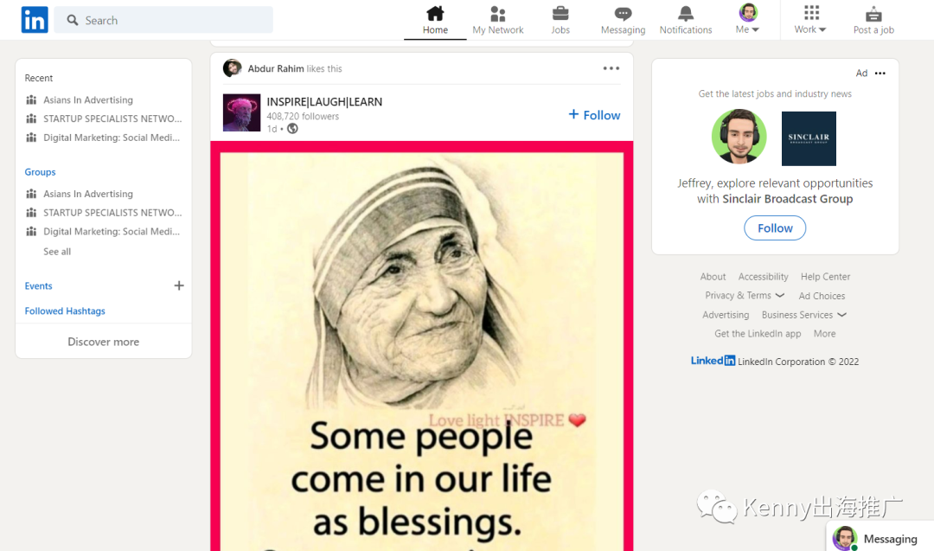This screenshot has height=551, width=934.
Task: Expand the Me profile dropdown
Action: [747, 19]
